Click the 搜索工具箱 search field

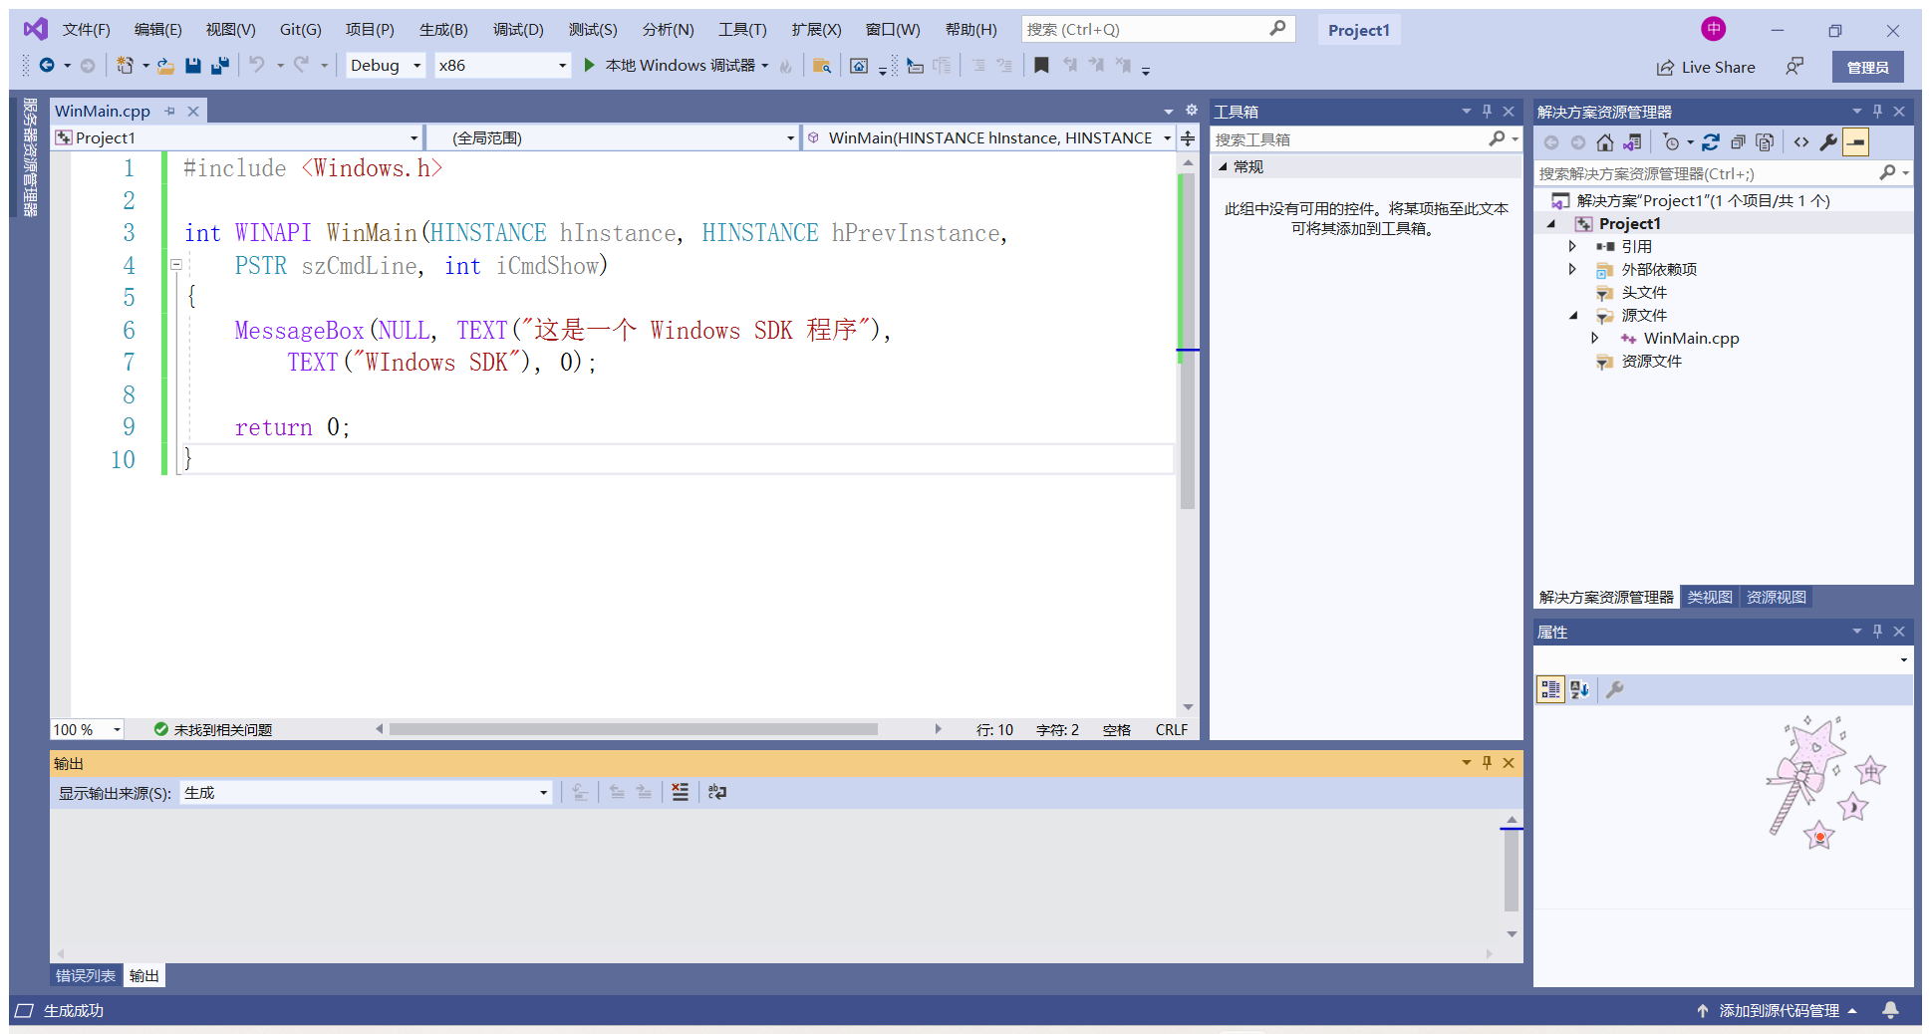pyautogui.click(x=1366, y=139)
